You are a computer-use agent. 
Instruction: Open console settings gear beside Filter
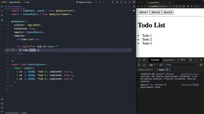point(201,65)
